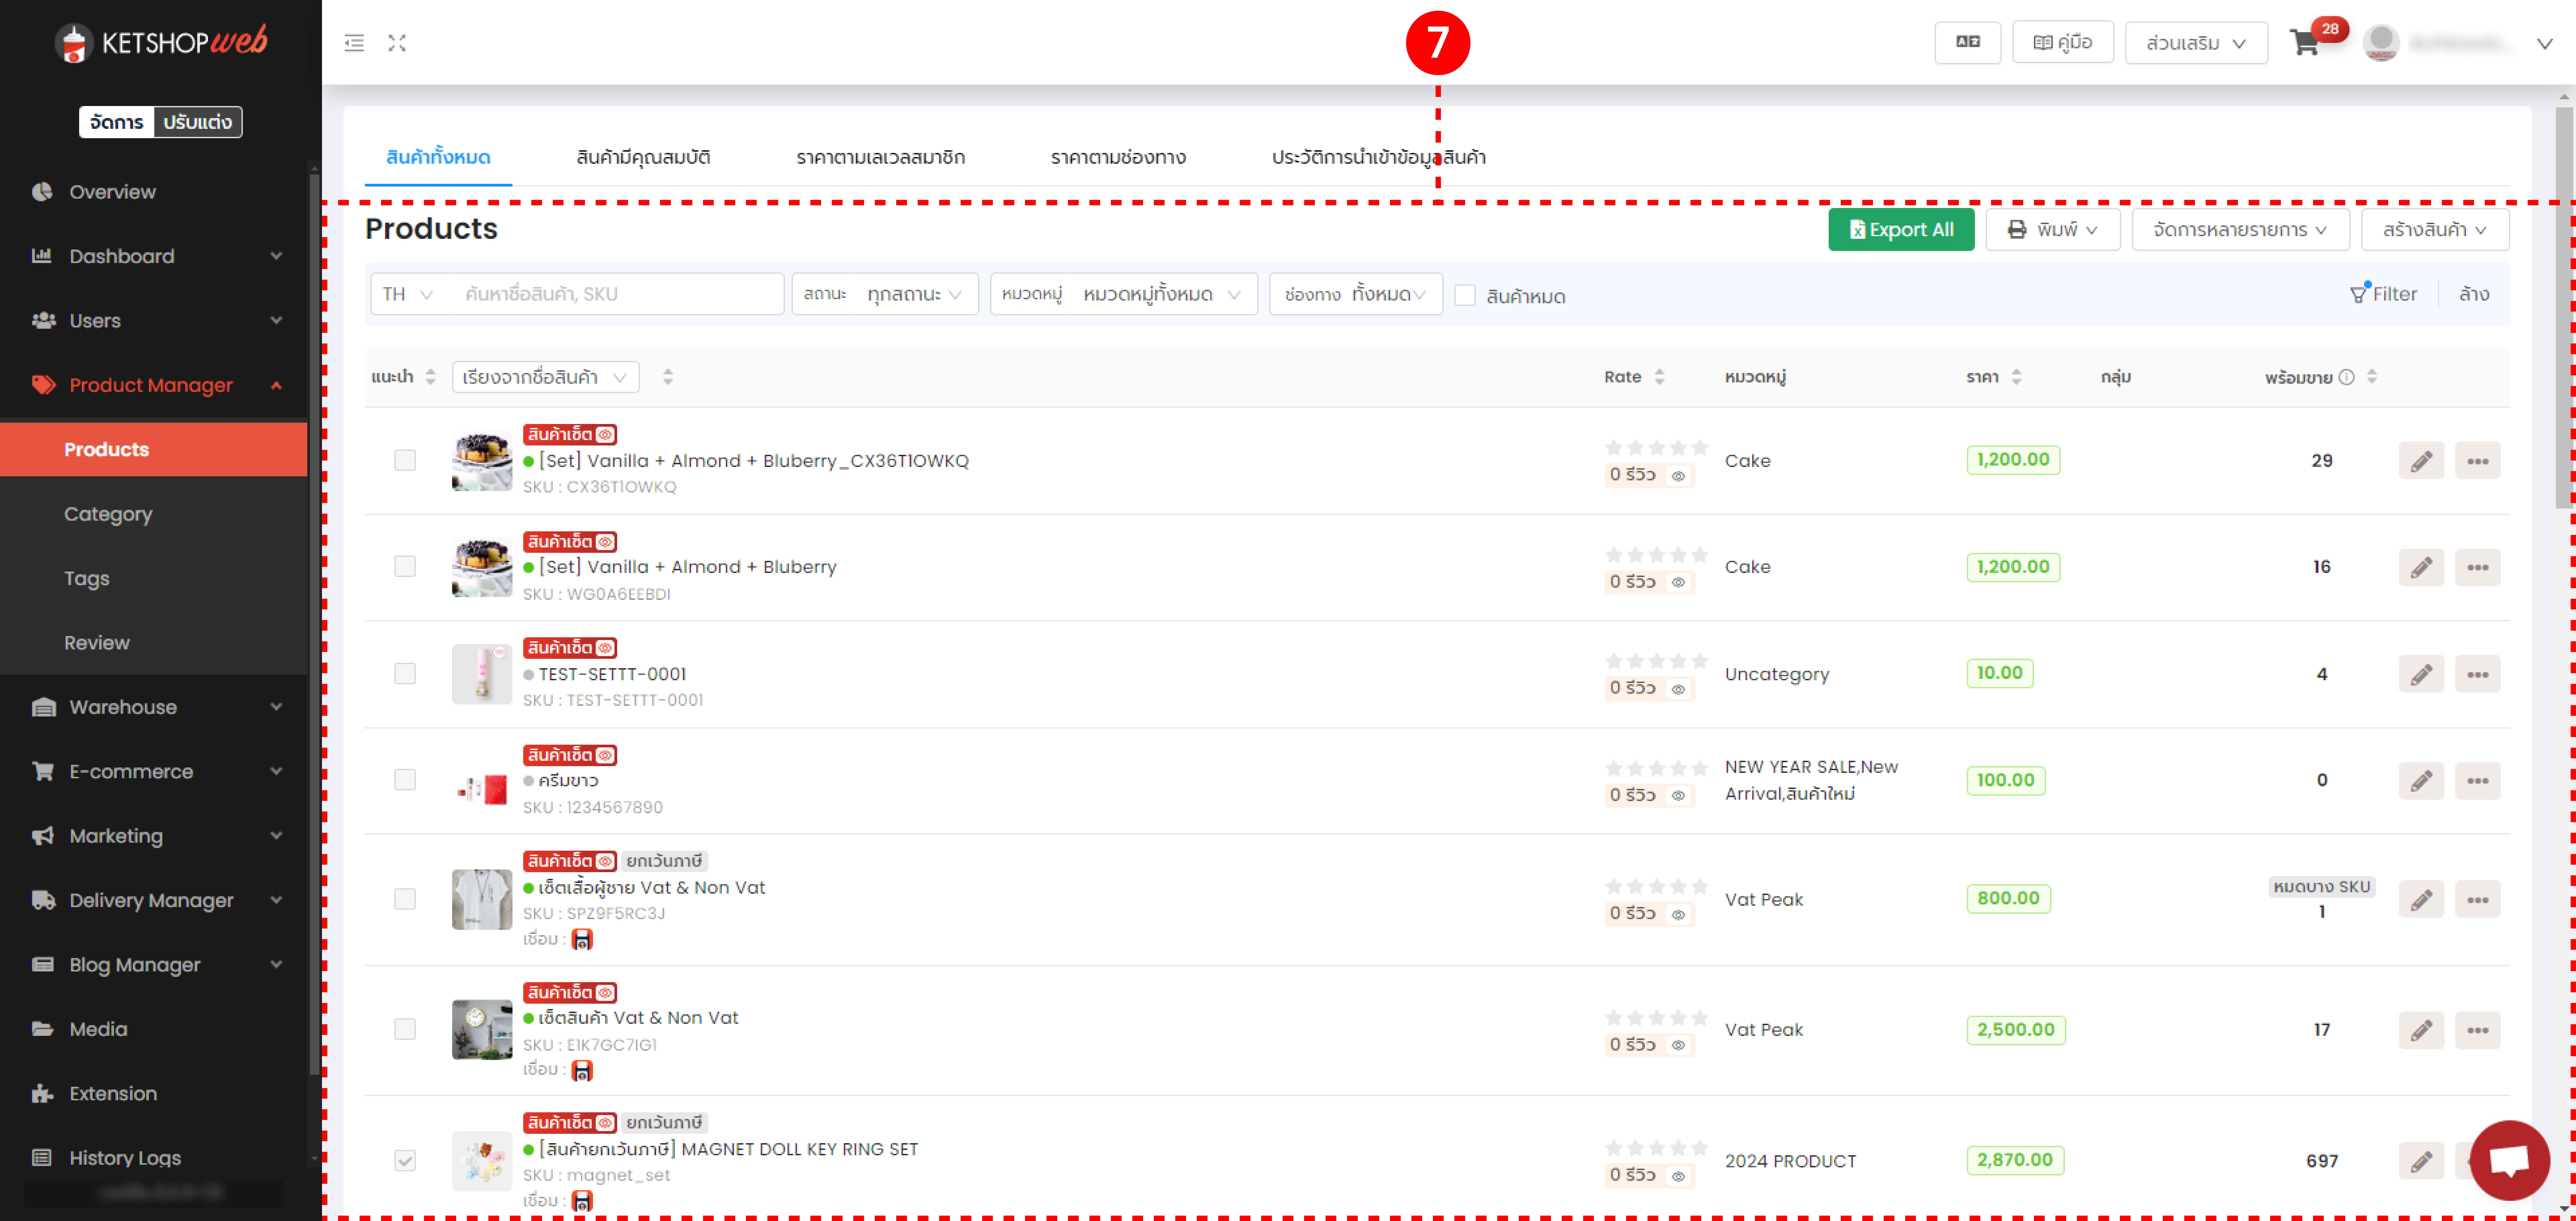Edit the SPZ9F5RC3J product

[2421, 900]
